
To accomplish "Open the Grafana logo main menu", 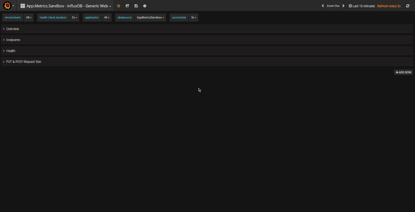I will 8,6.
